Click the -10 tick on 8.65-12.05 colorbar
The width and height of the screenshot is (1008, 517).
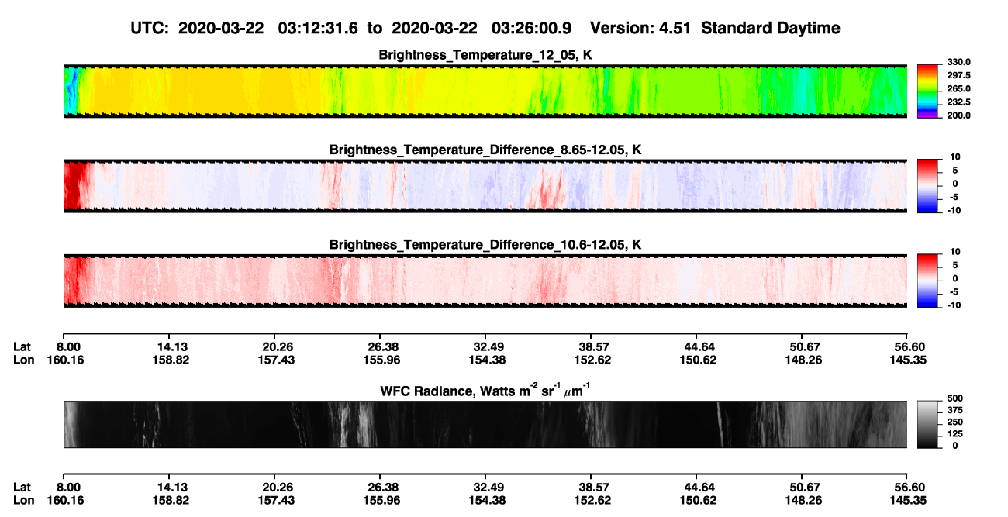pos(954,210)
